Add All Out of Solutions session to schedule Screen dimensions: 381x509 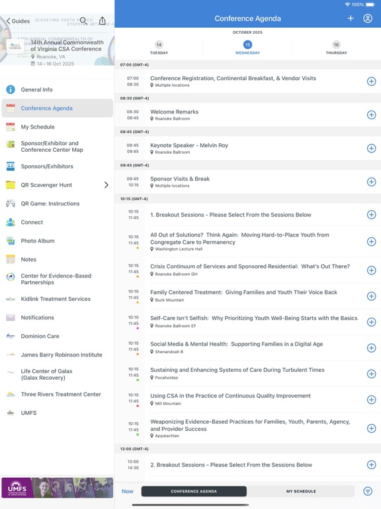[x=371, y=241]
